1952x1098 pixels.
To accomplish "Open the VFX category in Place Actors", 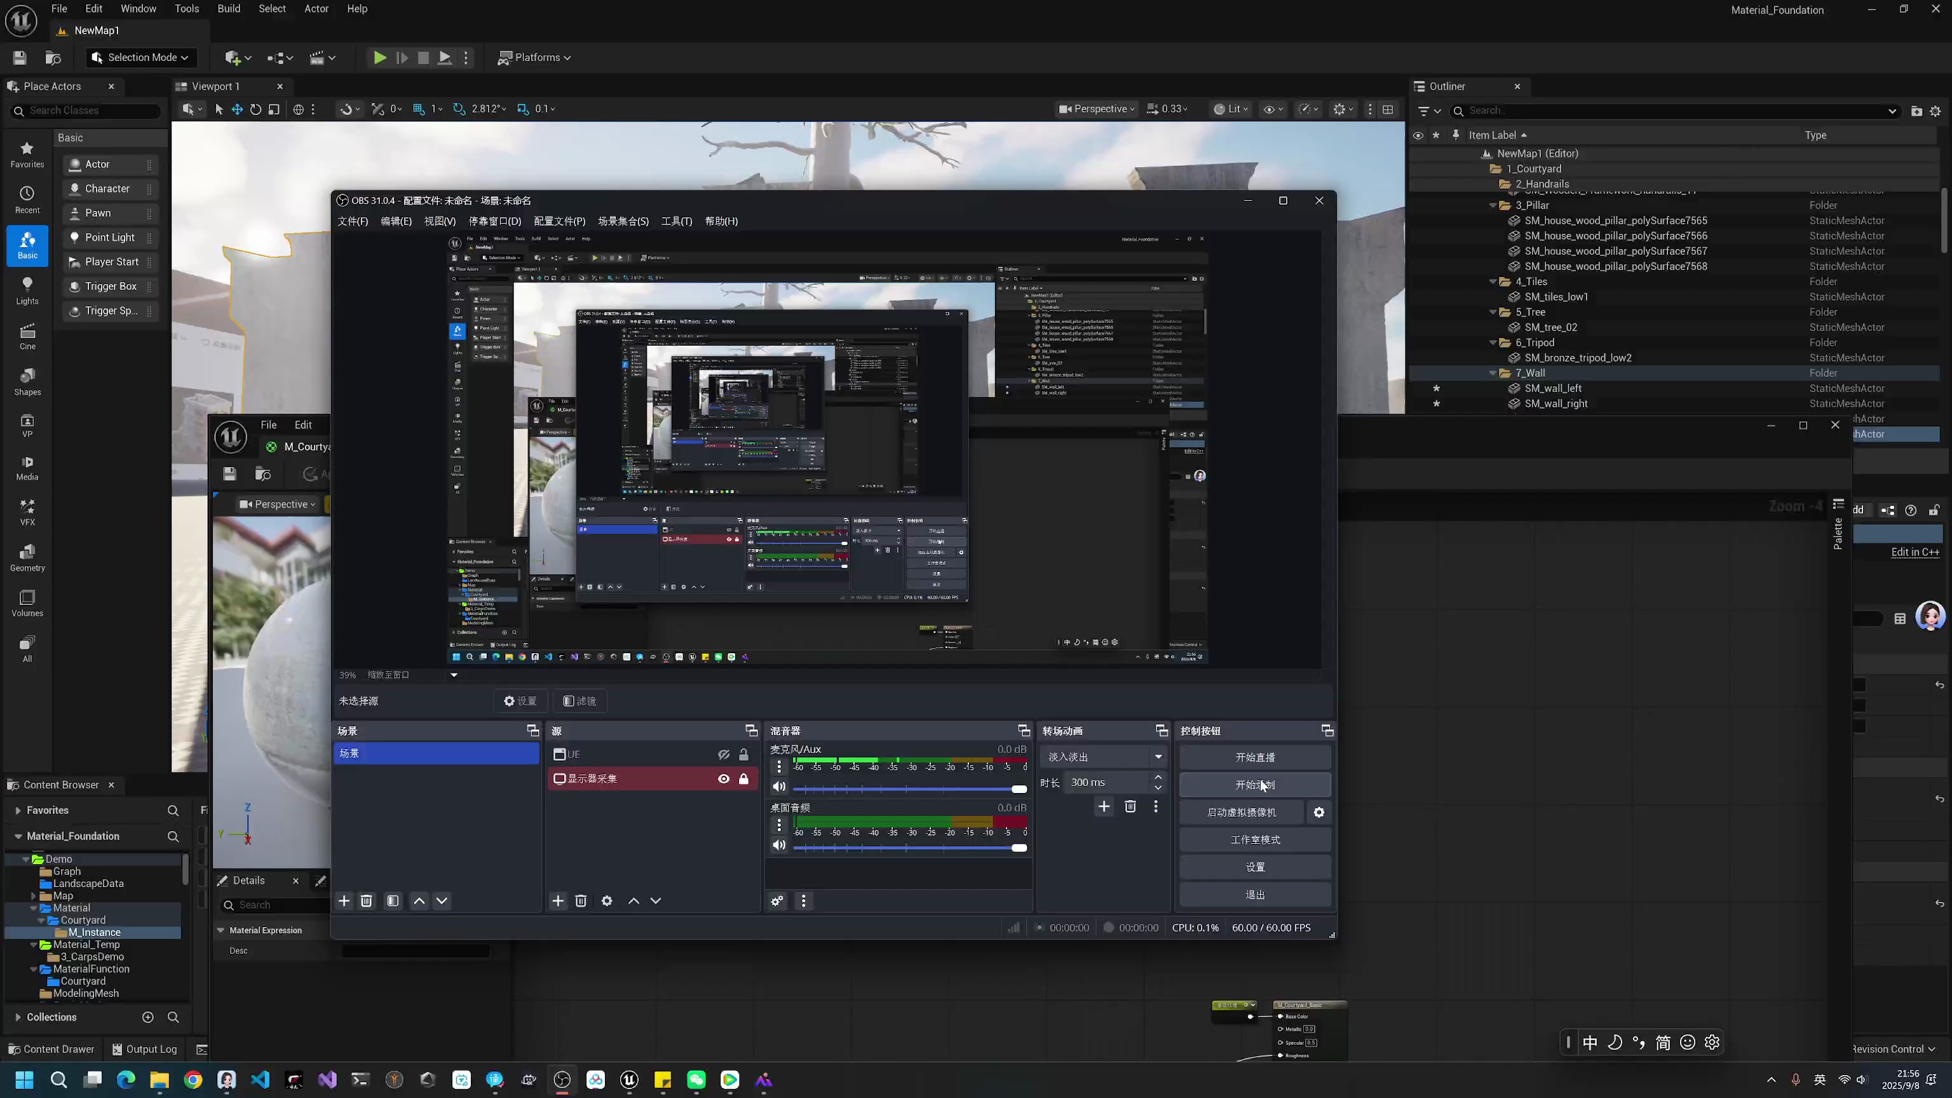I will 27,512.
